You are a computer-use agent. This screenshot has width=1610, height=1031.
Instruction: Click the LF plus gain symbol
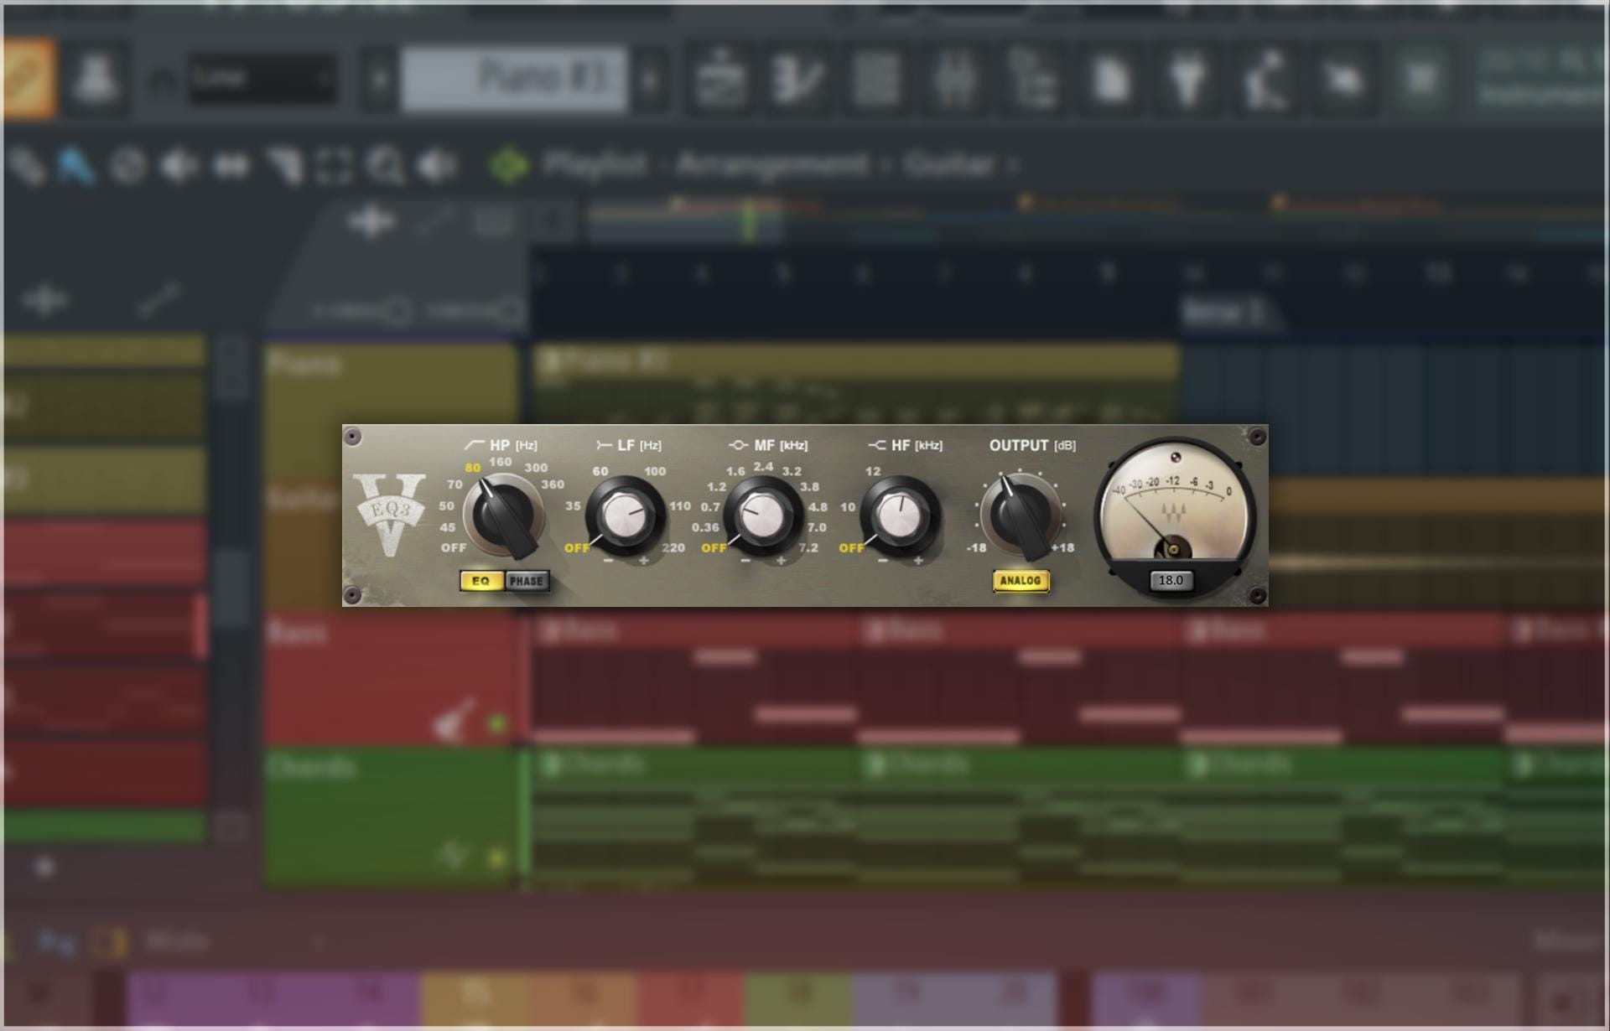click(644, 561)
